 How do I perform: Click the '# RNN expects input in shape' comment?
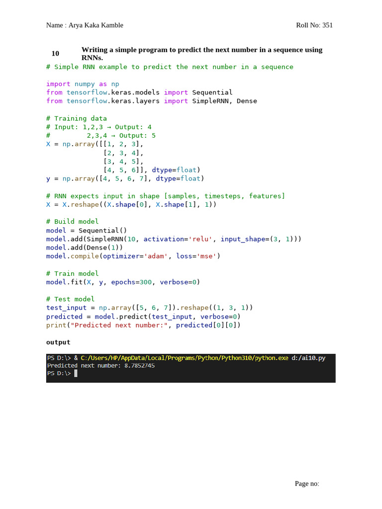point(165,196)
